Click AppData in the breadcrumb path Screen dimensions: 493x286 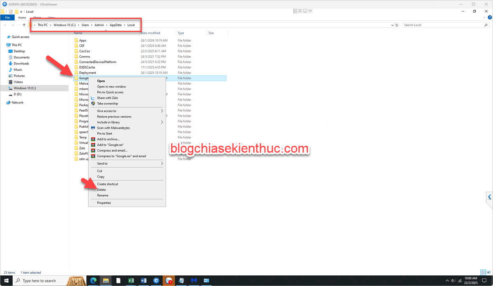(x=115, y=25)
